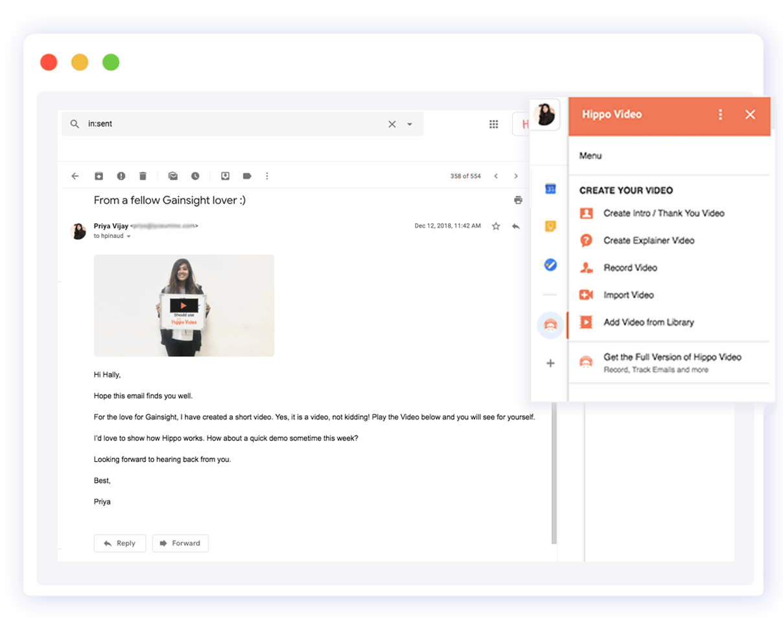783x622 pixels.
Task: Open Google Keep in the side panel
Action: click(x=550, y=227)
